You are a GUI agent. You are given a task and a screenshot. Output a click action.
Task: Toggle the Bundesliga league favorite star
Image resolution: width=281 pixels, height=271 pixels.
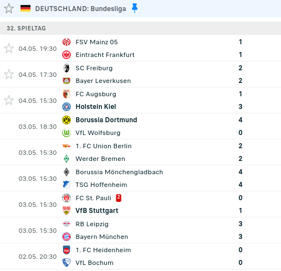pos(9,9)
